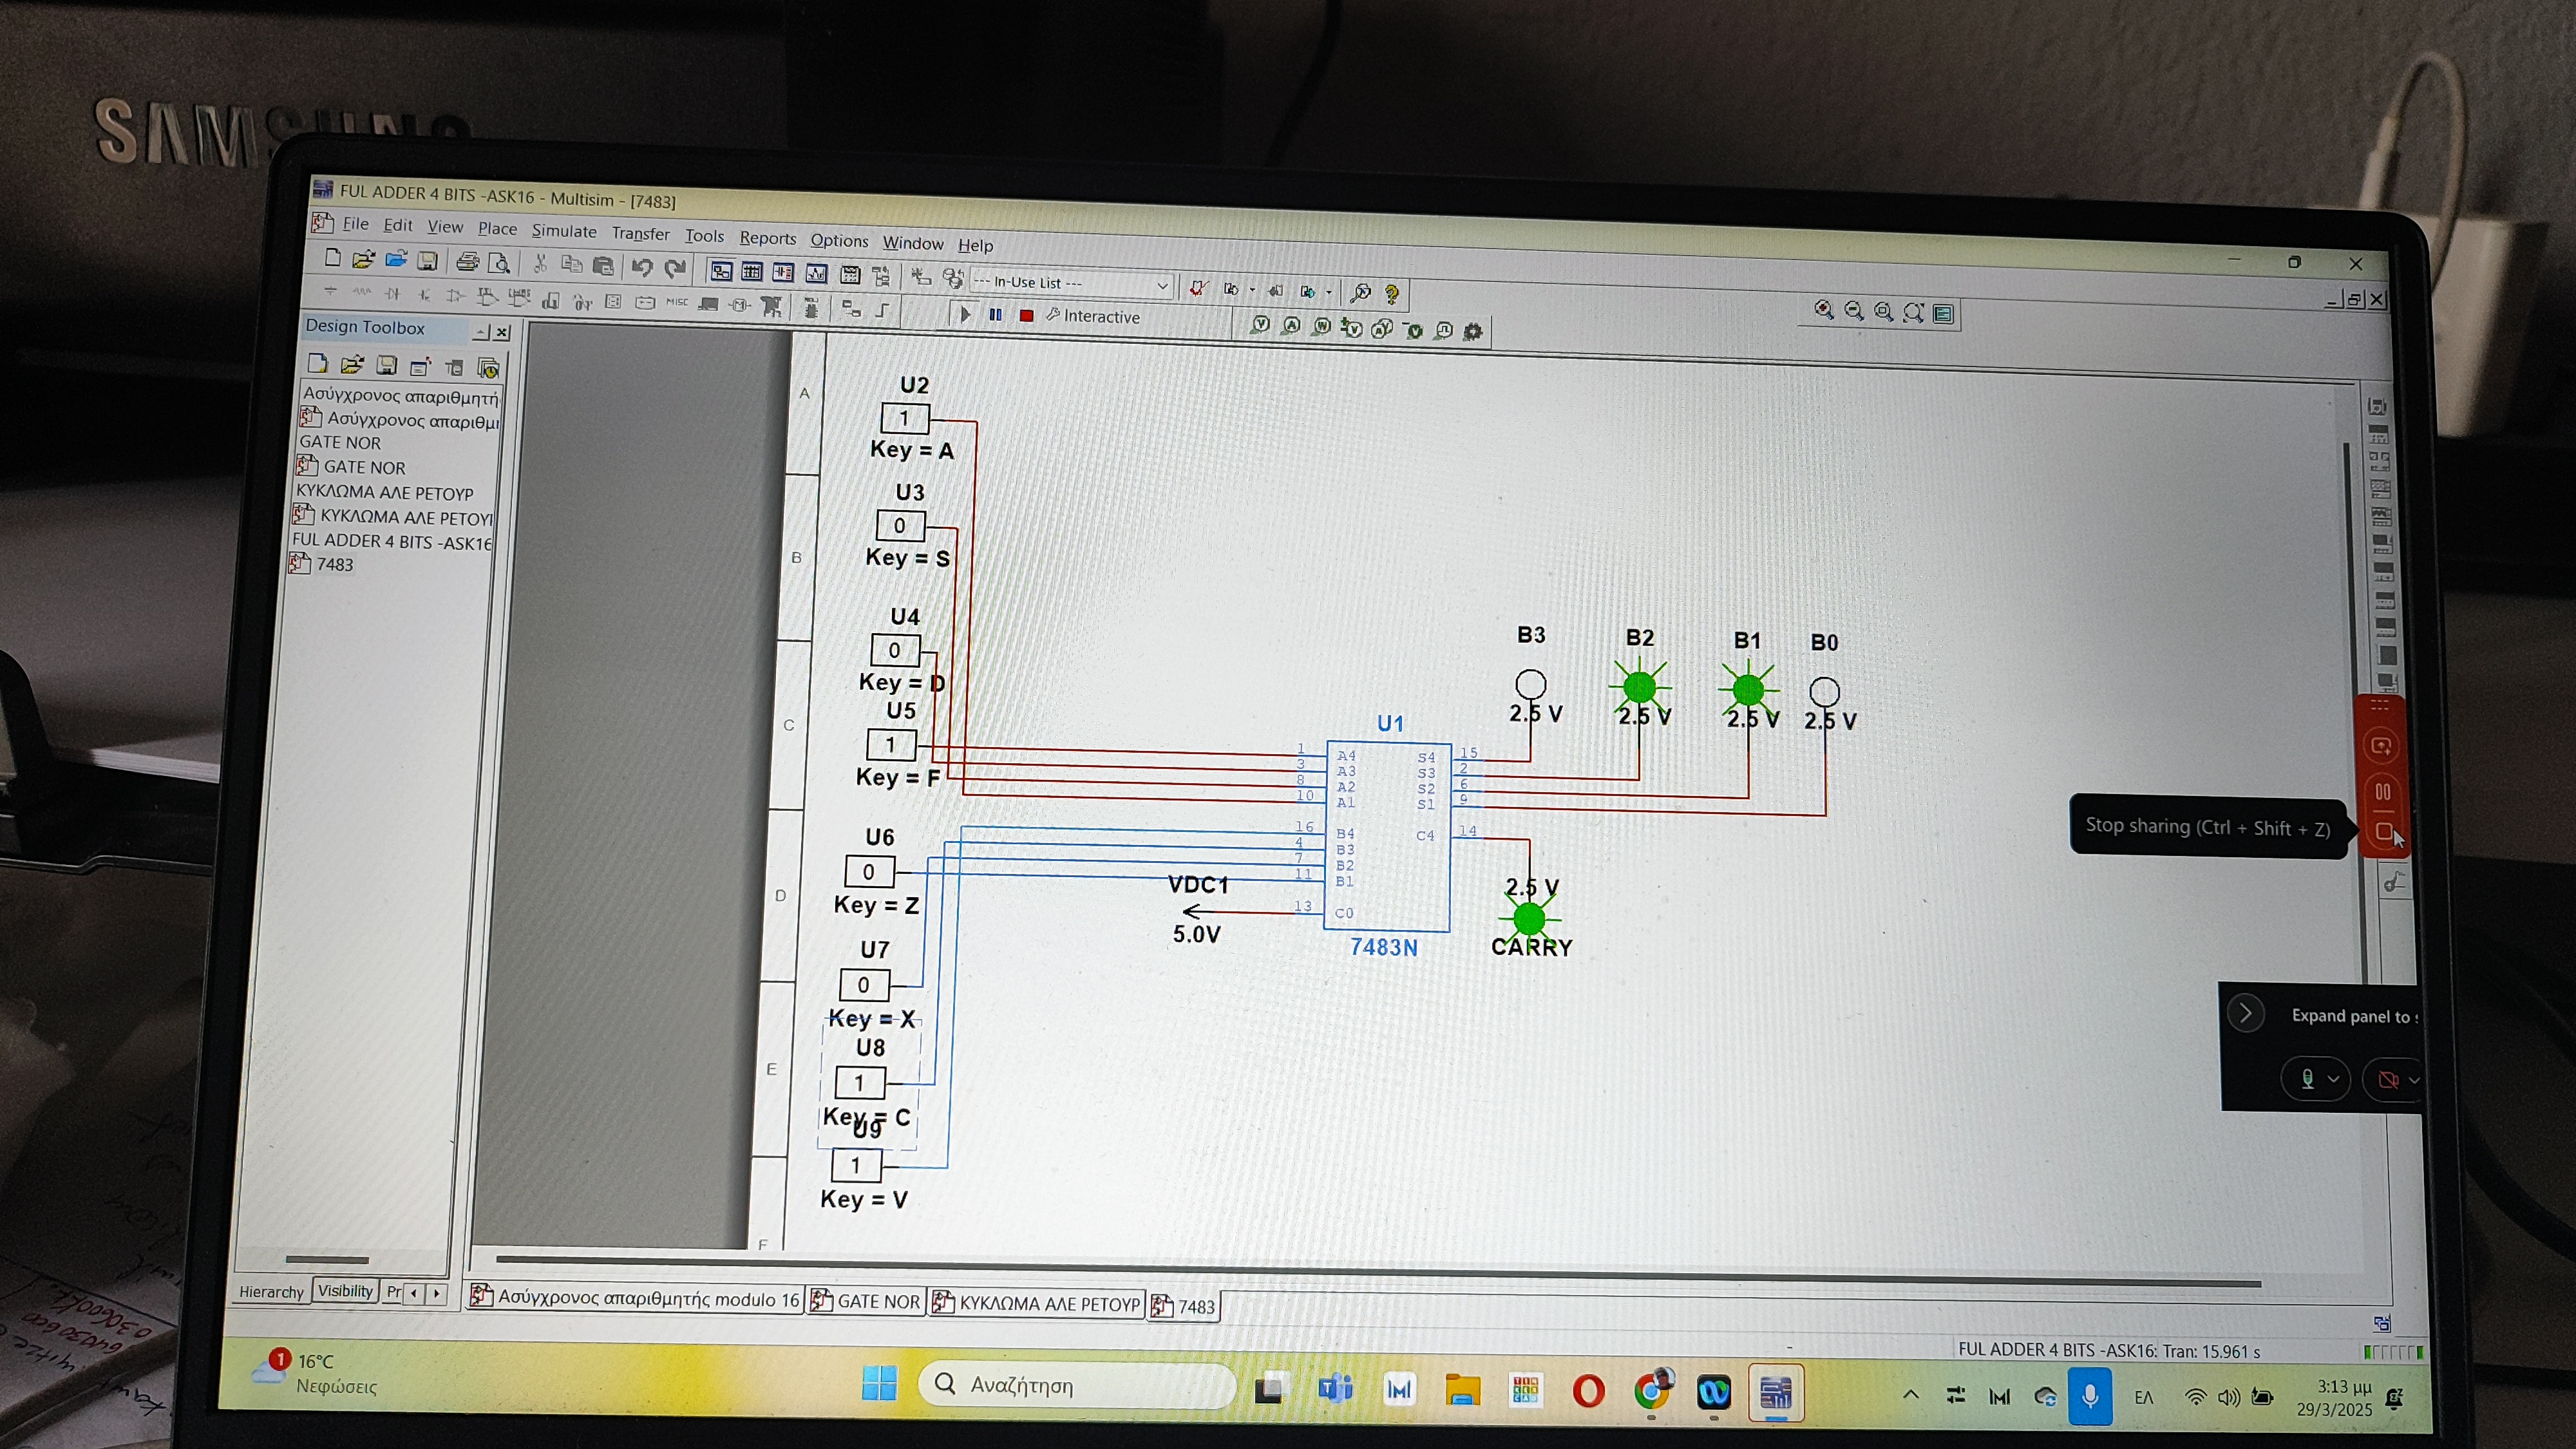
Task: Click the Grapher toolbar icon
Action: [817, 273]
